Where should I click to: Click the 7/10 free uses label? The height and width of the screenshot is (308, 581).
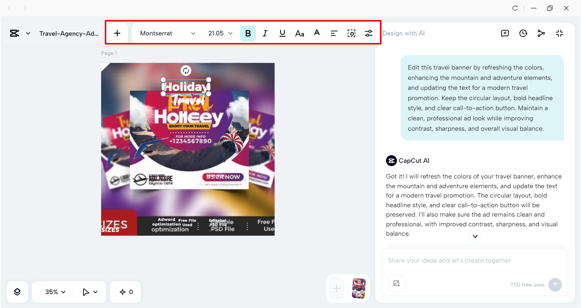(527, 285)
